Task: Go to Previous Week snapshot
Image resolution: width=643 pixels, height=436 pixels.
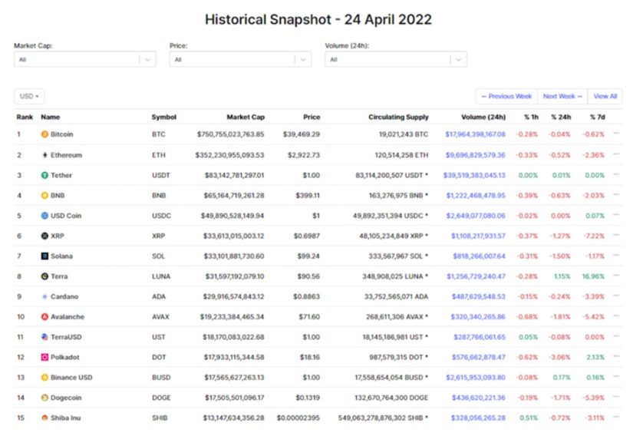Action: tap(506, 97)
